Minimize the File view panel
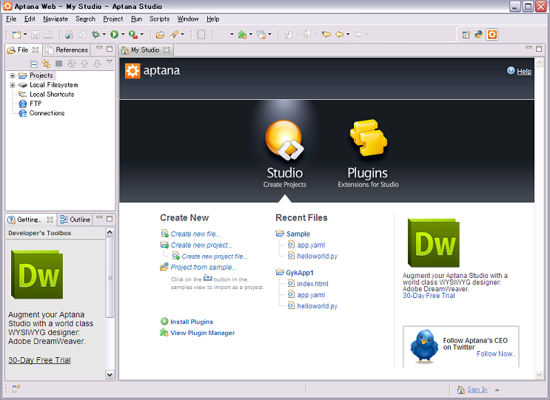 tap(99, 47)
